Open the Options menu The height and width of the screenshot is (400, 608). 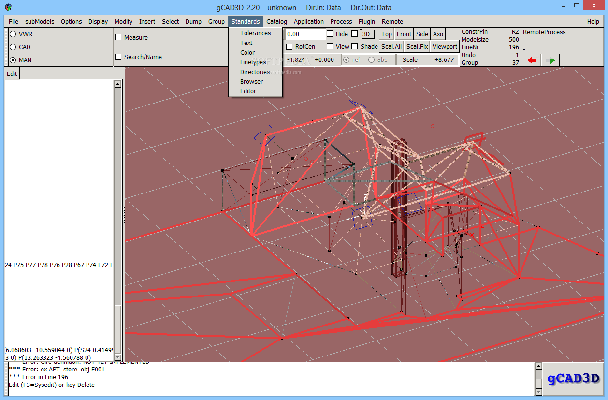[71, 21]
